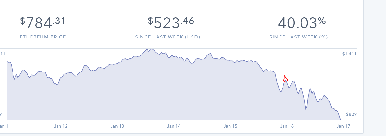Click the Jan 16 date label on axis

coord(287,126)
